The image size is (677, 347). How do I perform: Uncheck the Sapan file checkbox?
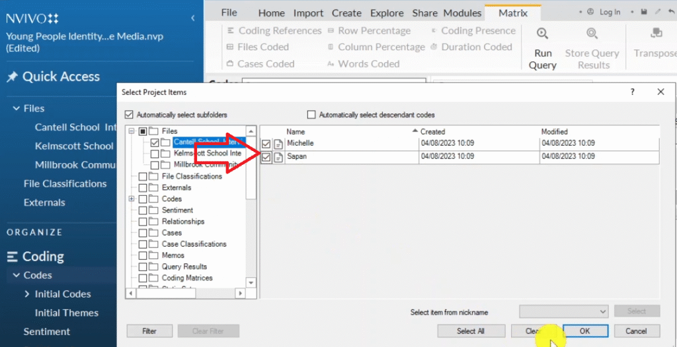pos(266,157)
